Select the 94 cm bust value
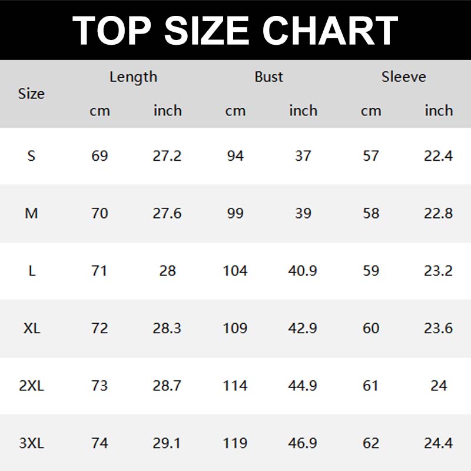 tap(235, 156)
